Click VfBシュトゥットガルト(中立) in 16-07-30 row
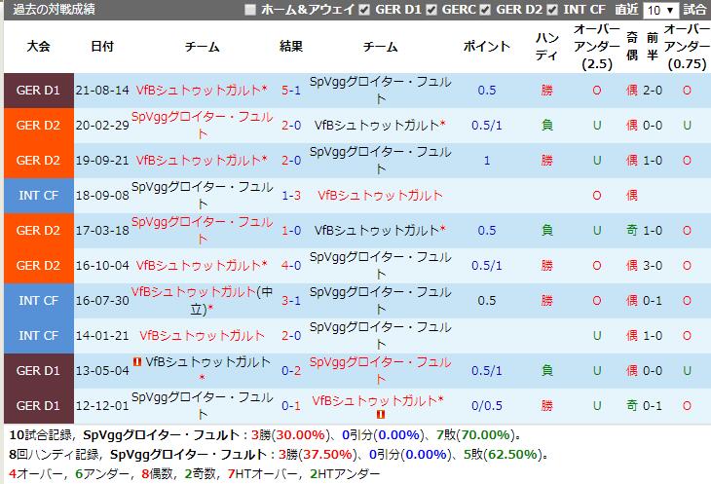The width and height of the screenshot is (711, 484). tap(202, 301)
